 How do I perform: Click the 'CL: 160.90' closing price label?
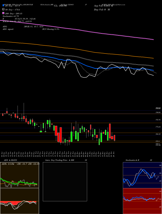pyautogui.click(x=60, y=6)
